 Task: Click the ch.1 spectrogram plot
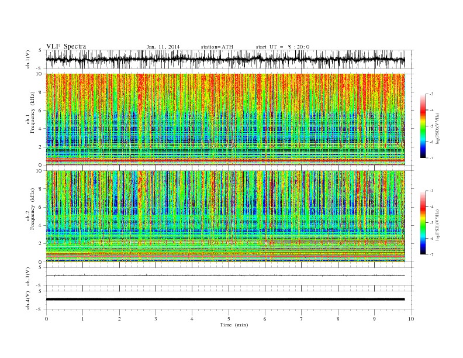(x=225, y=119)
